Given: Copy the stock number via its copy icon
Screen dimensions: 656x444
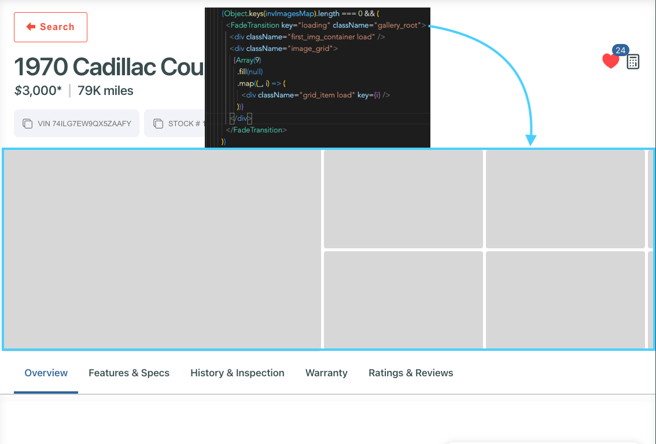Looking at the screenshot, I should (158, 123).
